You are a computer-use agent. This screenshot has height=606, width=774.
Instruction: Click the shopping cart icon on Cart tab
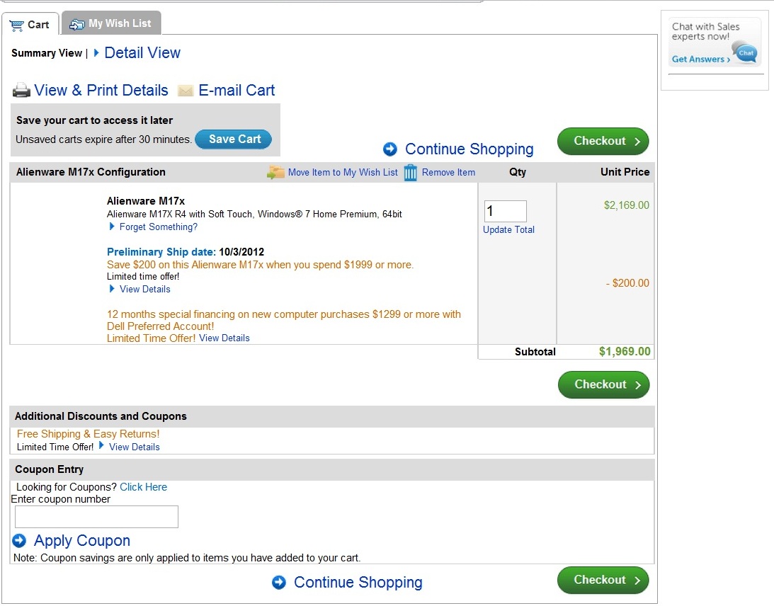(17, 25)
